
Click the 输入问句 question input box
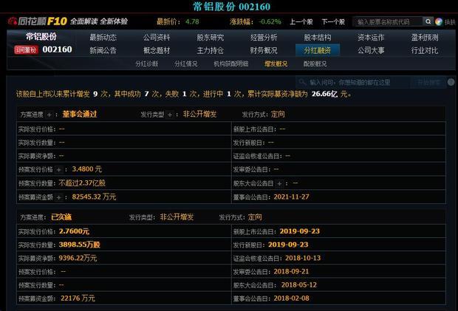353,82
